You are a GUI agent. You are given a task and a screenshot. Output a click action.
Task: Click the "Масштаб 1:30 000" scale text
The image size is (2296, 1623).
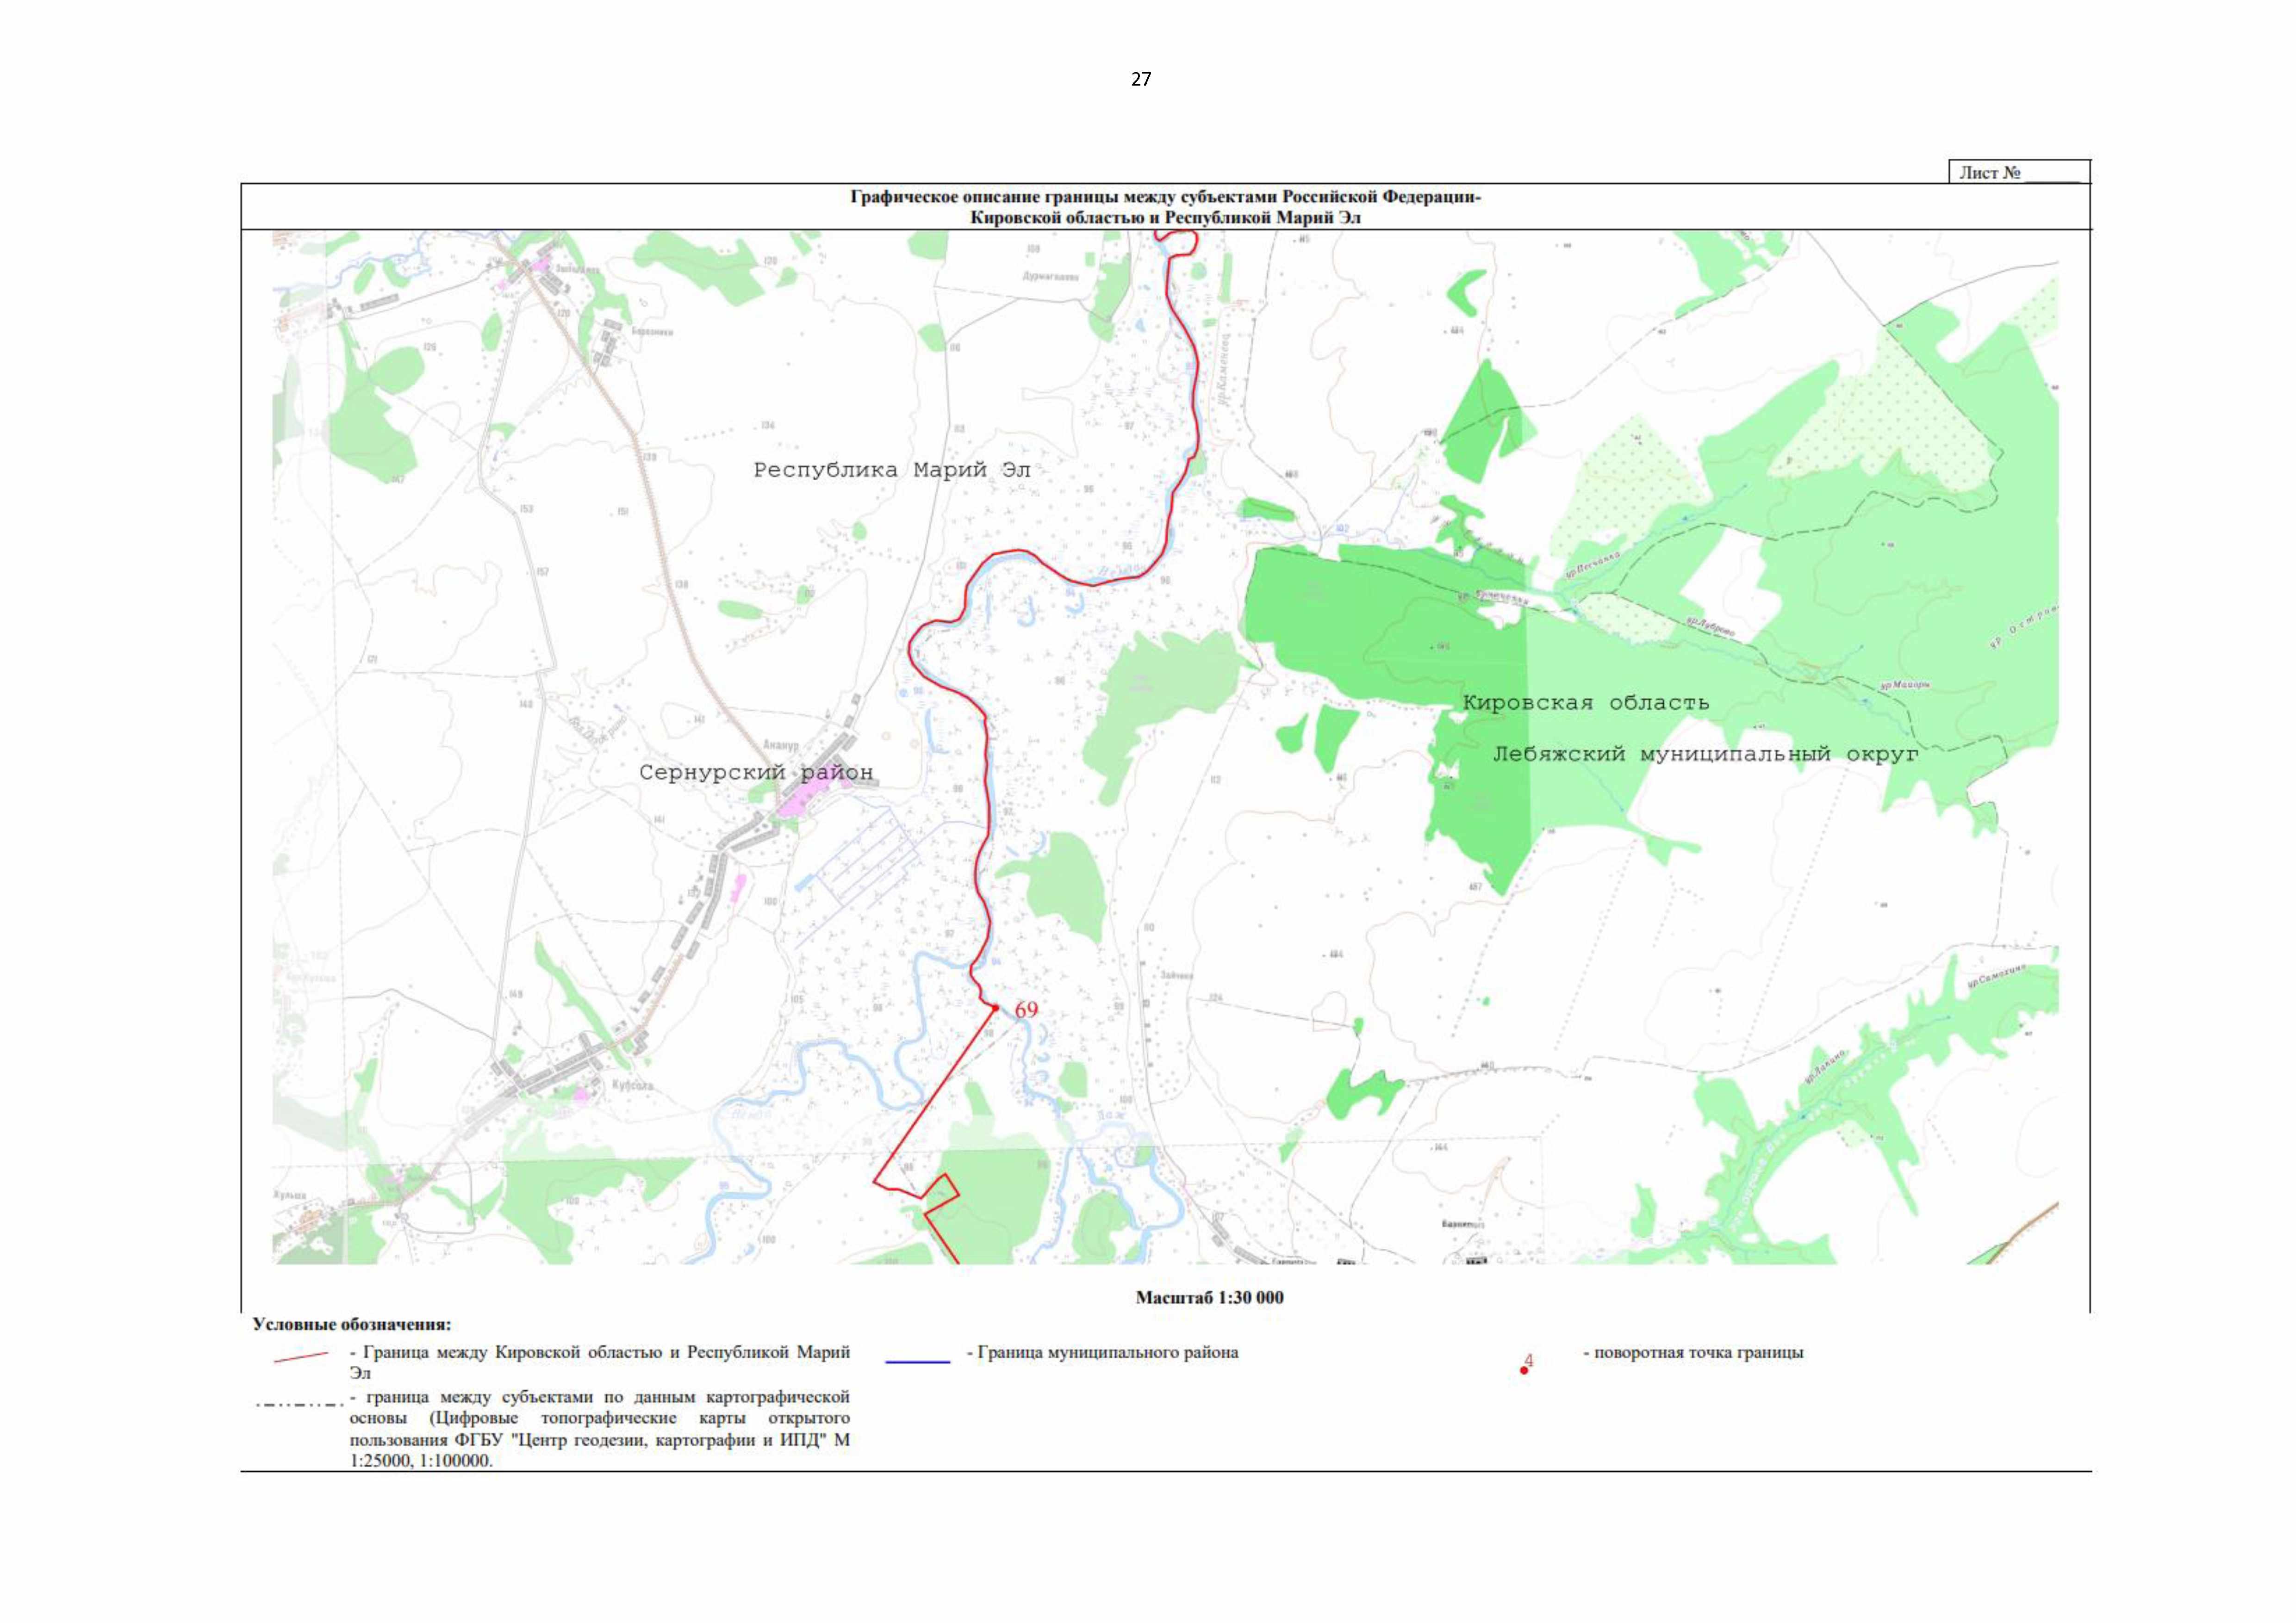[1209, 1297]
